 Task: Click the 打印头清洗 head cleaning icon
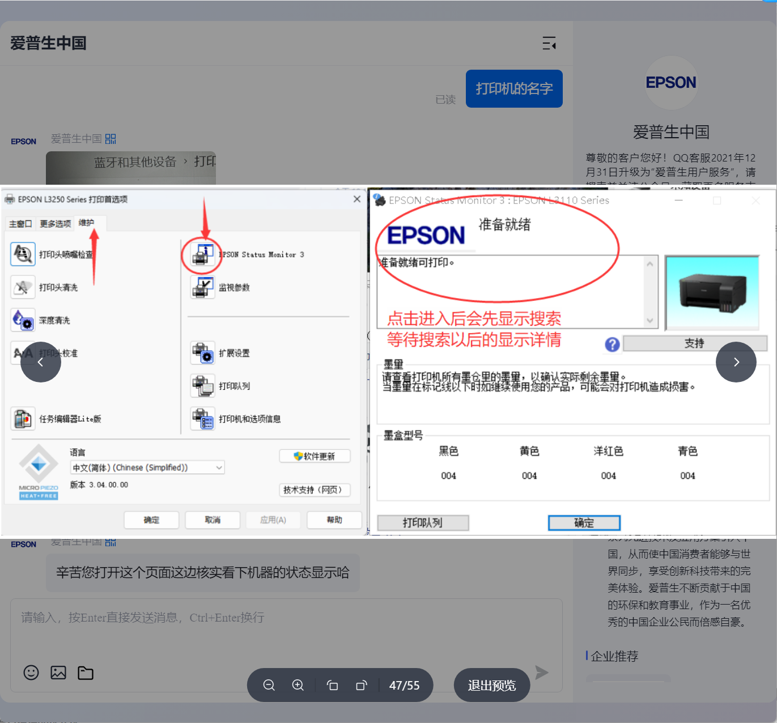click(23, 287)
